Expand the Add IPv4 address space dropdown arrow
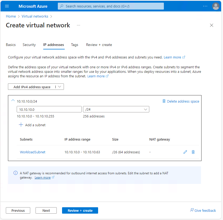Screen dimensions: 223x220 [x=60, y=86]
